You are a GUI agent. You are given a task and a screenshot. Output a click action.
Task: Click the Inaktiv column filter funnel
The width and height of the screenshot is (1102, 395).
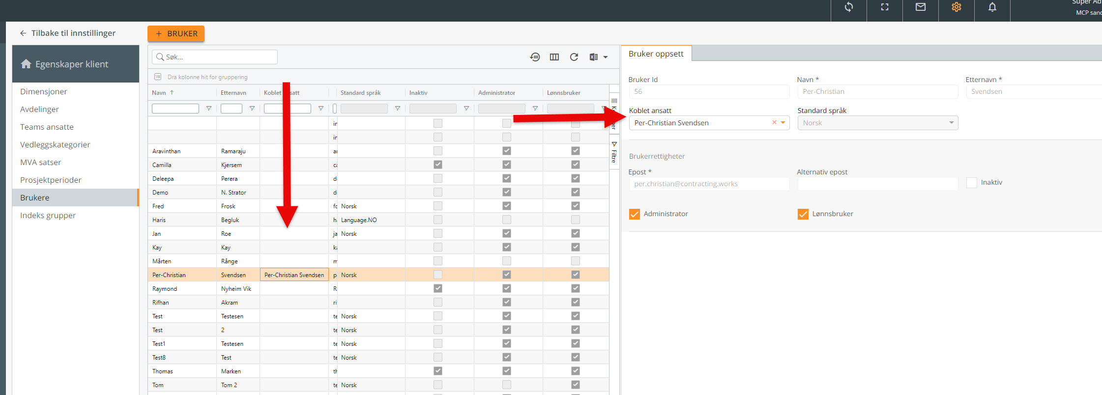466,108
